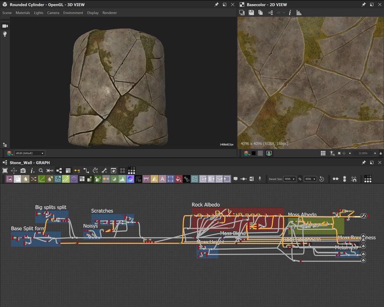
Task: Open the Environment menu in 3D view
Action: pos(73,13)
